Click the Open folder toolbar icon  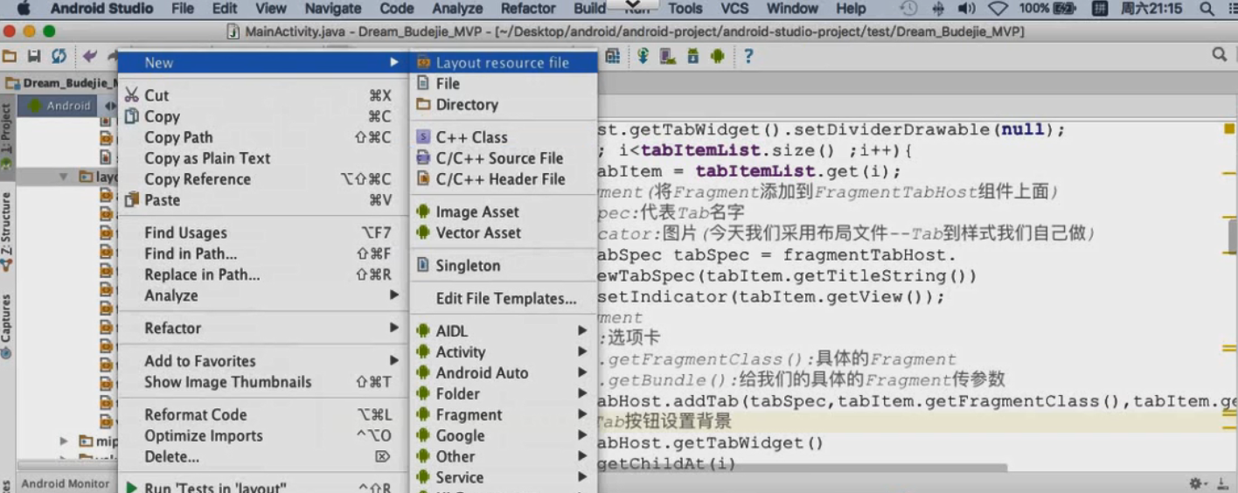pos(10,56)
